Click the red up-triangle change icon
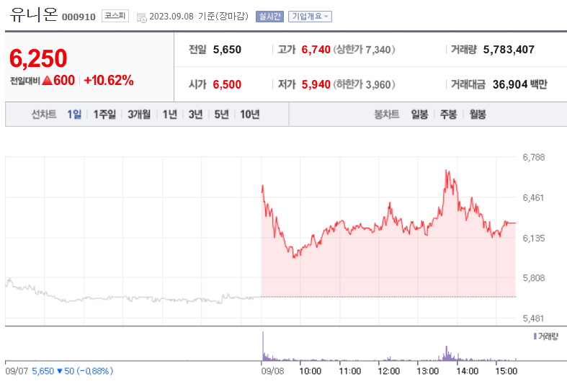Viewport: 567px width, 389px height. click(48, 80)
